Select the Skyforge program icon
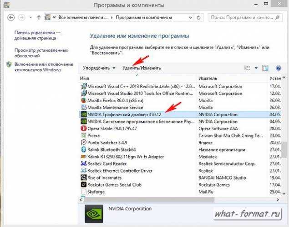The width and height of the screenshot is (289, 227). pyautogui.click(x=84, y=192)
